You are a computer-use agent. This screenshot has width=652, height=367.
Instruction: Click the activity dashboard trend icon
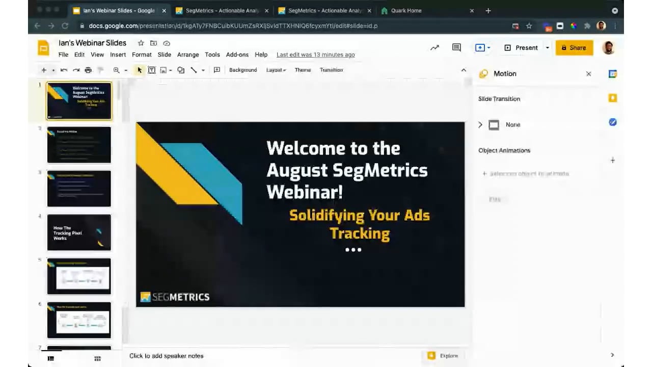434,47
